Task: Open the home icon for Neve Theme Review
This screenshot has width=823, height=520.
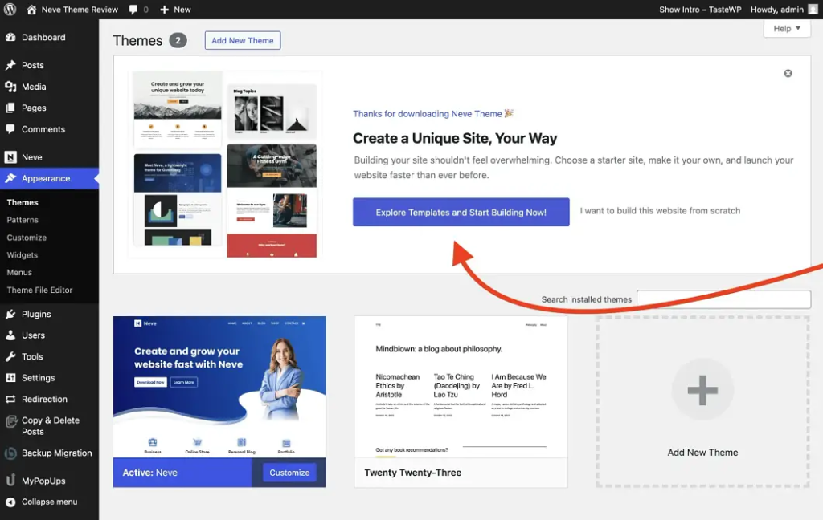Action: pos(31,10)
